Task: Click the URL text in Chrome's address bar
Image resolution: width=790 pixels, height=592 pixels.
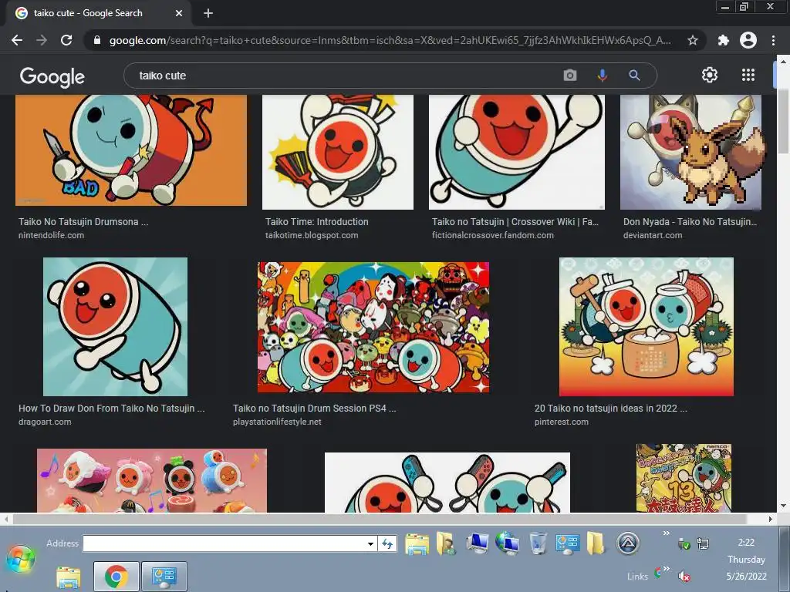Action: [x=390, y=40]
